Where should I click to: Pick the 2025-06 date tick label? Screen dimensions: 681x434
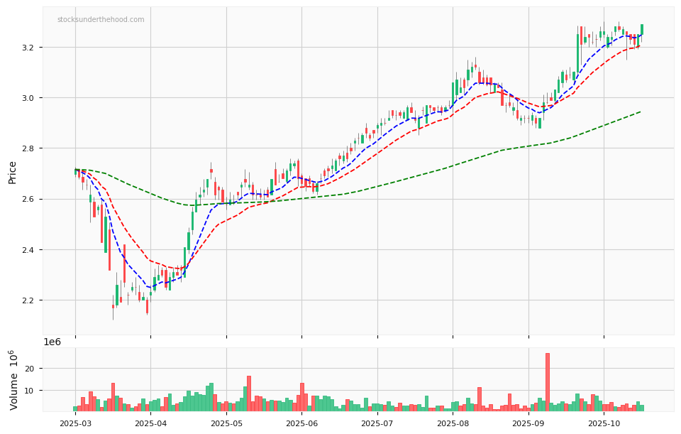301,423
